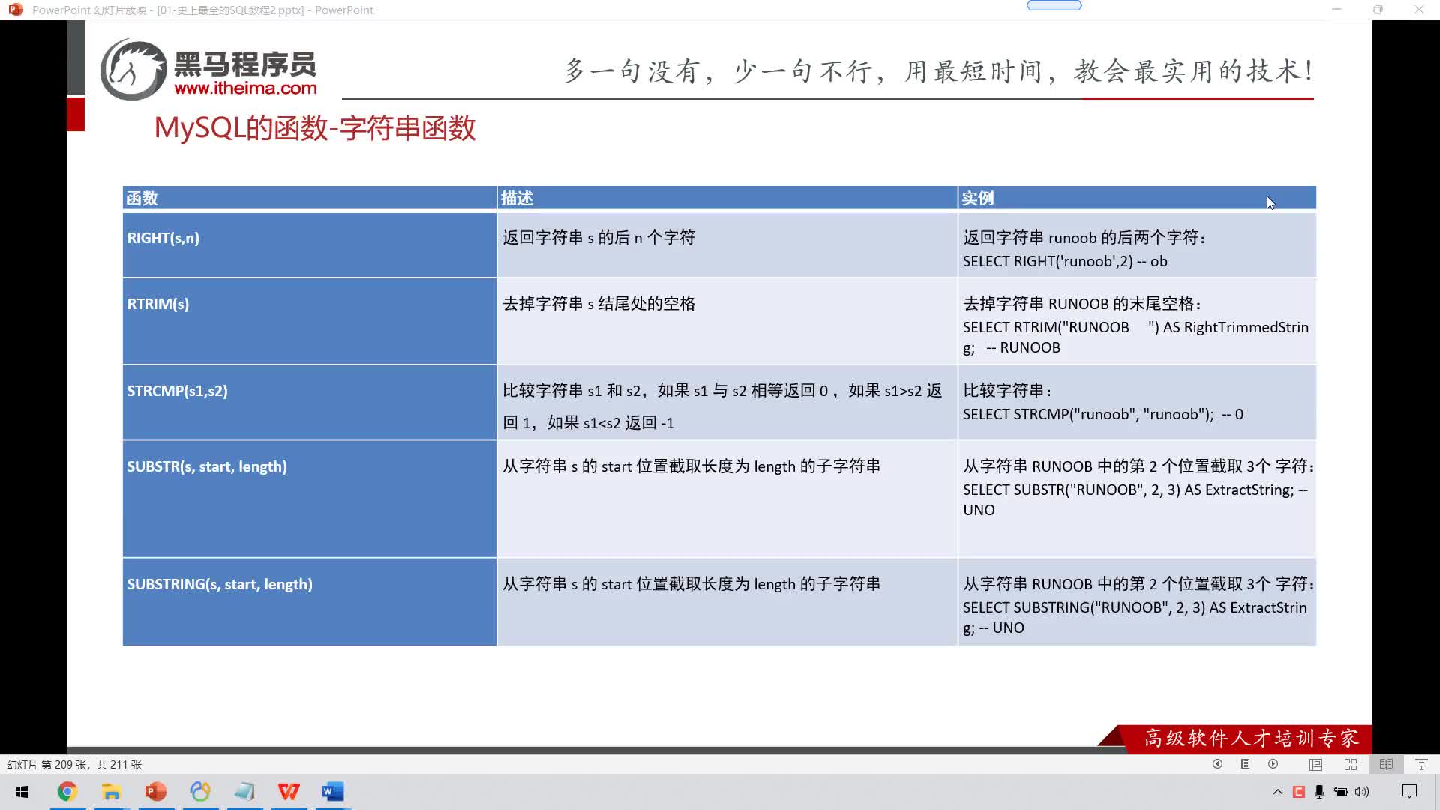This screenshot has height=810, width=1440.
Task: Click the 高级软件人才培训专家 banner
Action: point(1251,739)
